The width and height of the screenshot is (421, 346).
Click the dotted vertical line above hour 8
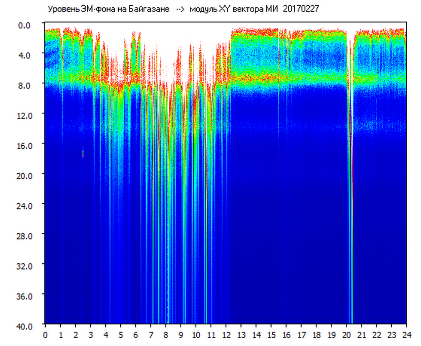(167, 250)
